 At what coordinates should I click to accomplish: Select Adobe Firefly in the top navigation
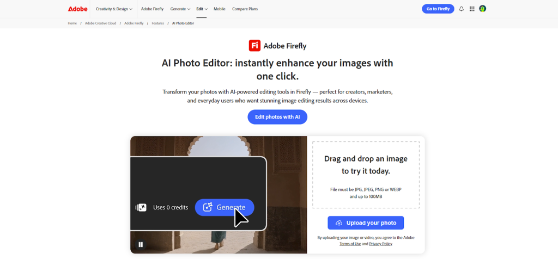pyautogui.click(x=153, y=9)
